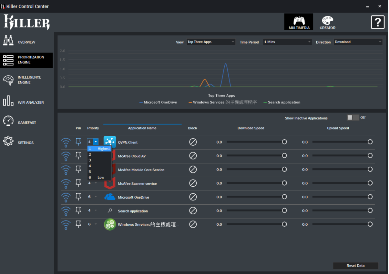Image resolution: width=389 pixels, height=274 pixels.
Task: Open help with question mark icon
Action: (377, 22)
